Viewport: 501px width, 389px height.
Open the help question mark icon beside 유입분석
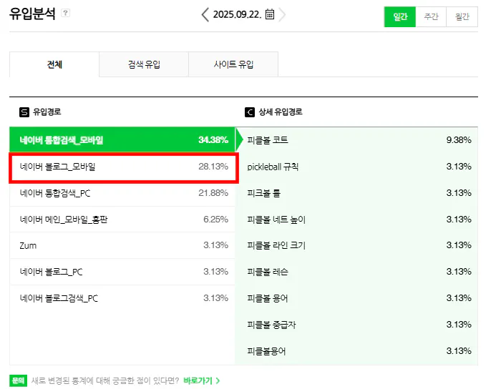click(x=66, y=13)
